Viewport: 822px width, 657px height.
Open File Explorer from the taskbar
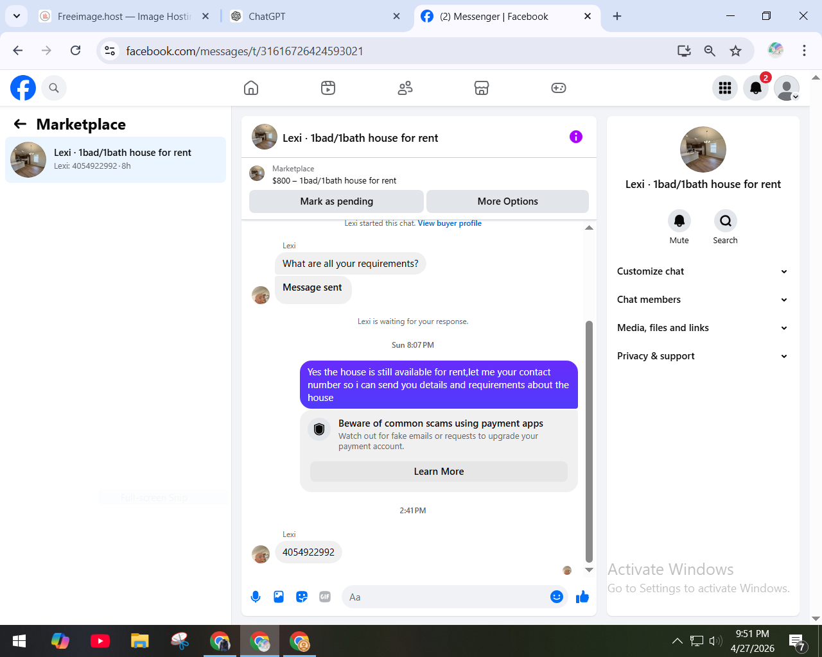[140, 641]
